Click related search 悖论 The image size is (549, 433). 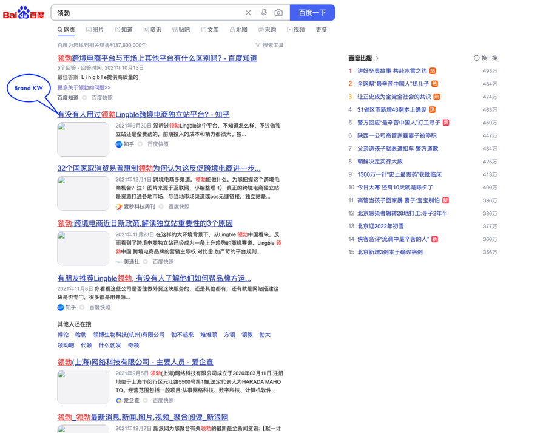pos(63,335)
